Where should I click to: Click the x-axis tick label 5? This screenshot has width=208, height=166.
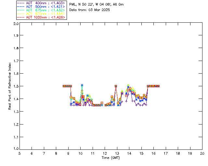coord(19,153)
